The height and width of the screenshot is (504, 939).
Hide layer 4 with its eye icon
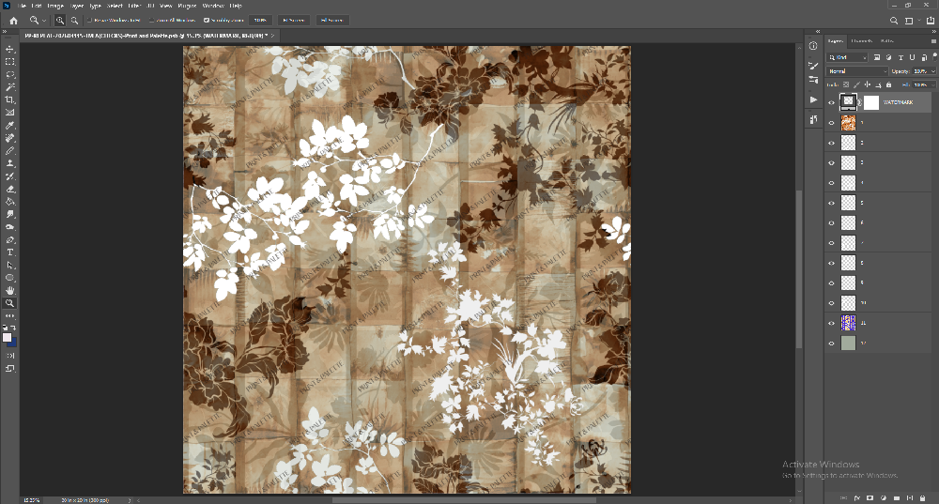coord(831,183)
